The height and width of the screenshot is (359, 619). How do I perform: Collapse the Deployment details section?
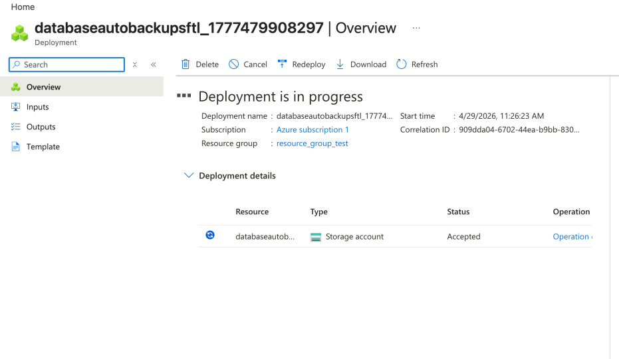point(189,176)
